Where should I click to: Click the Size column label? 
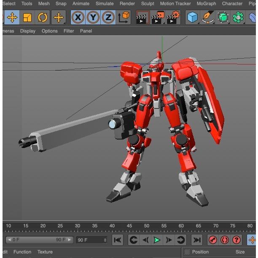240,252
